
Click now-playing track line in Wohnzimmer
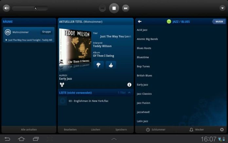point(29,40)
